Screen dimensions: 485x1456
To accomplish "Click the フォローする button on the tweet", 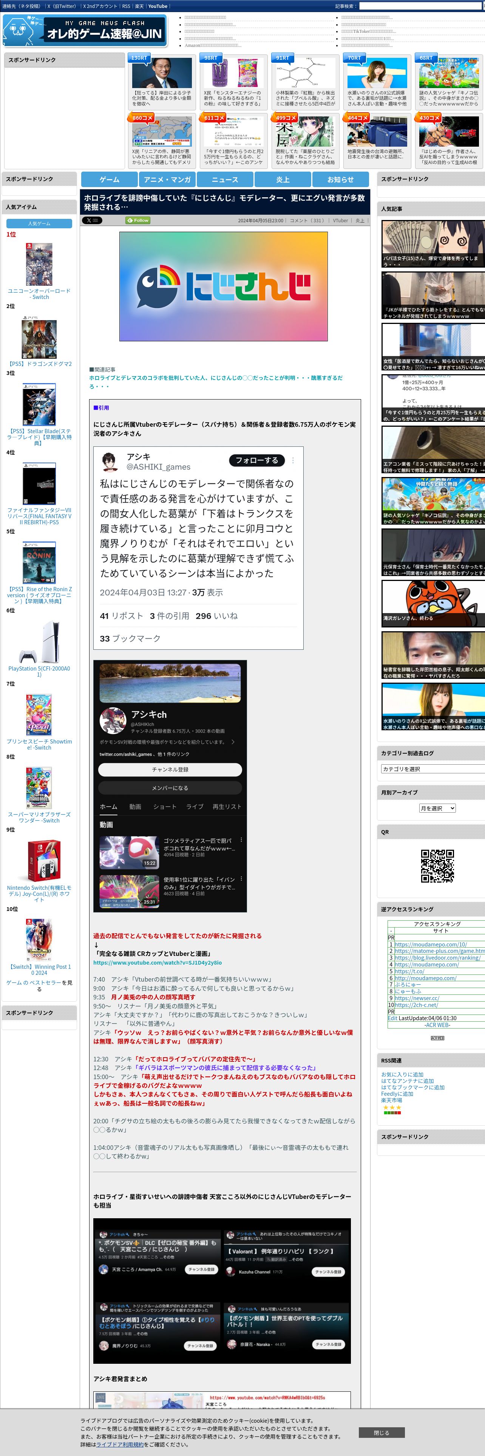I will coord(256,460).
